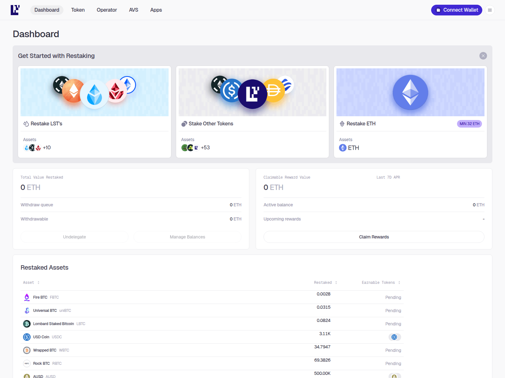The width and height of the screenshot is (505, 378).
Task: Click the Connect Wallet button
Action: (x=456, y=10)
